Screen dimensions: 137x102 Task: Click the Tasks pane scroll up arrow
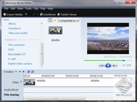[42, 23]
